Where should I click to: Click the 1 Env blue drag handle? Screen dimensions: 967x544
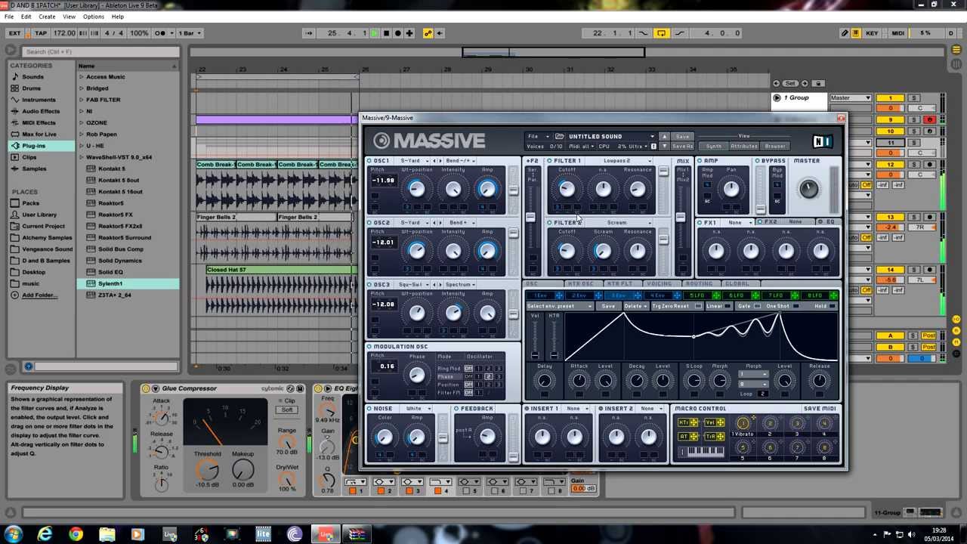pyautogui.click(x=559, y=295)
